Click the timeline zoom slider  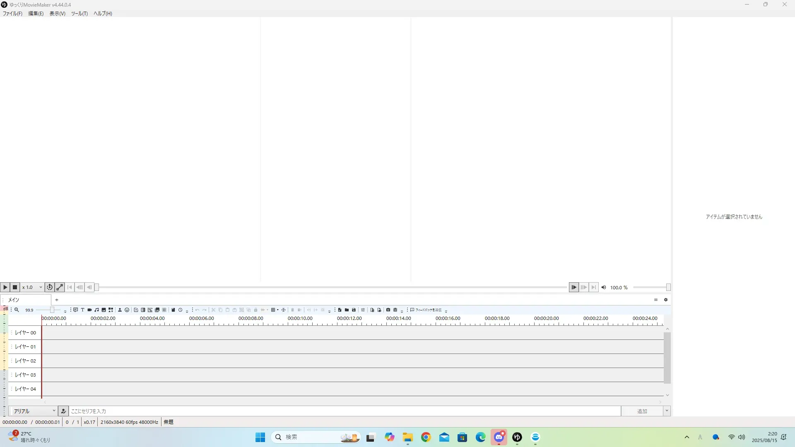tap(52, 310)
